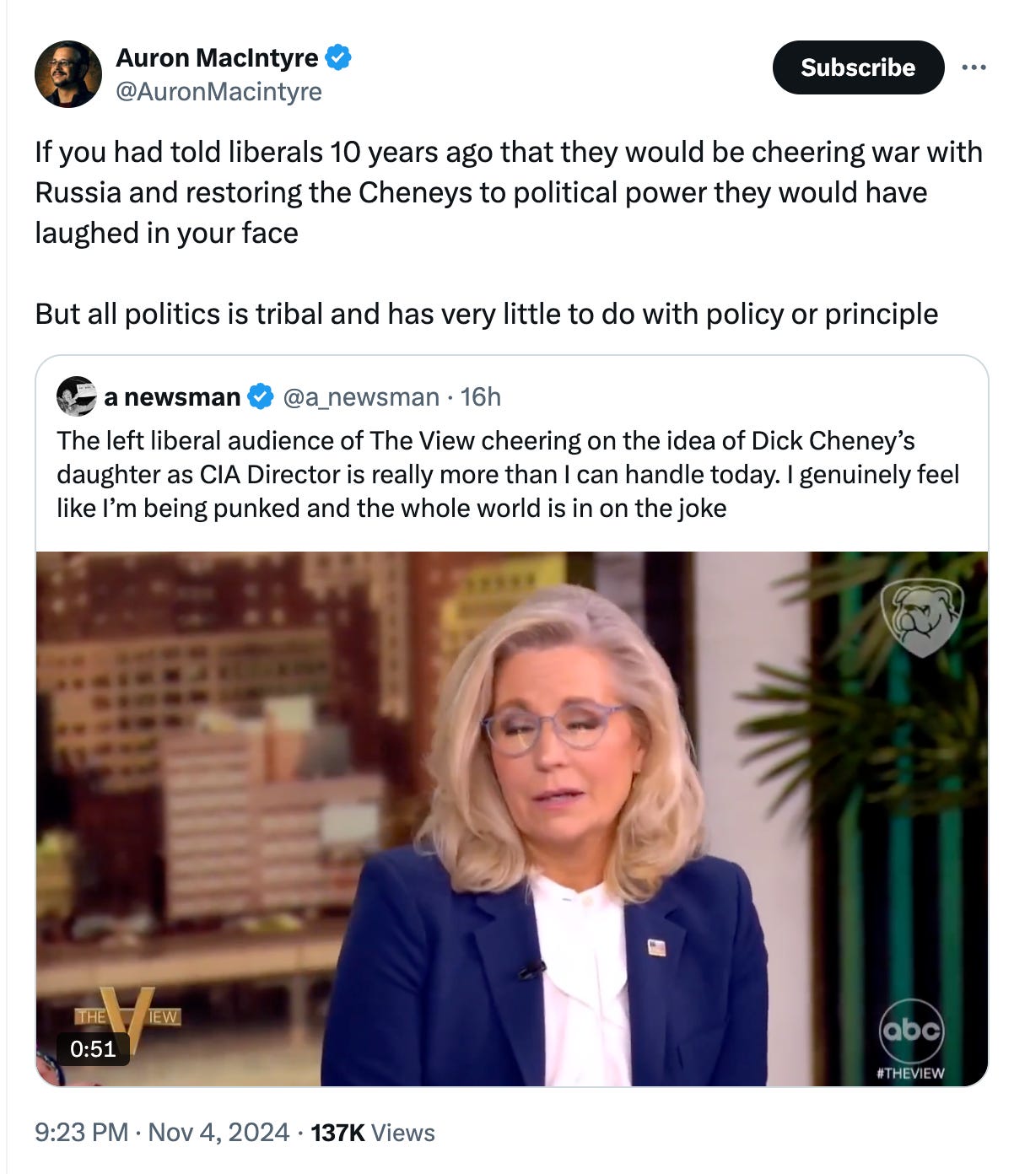Viewport: 1014px width, 1174px height.
Task: Subscribe to Auron MacIntyre
Action: coord(858,67)
